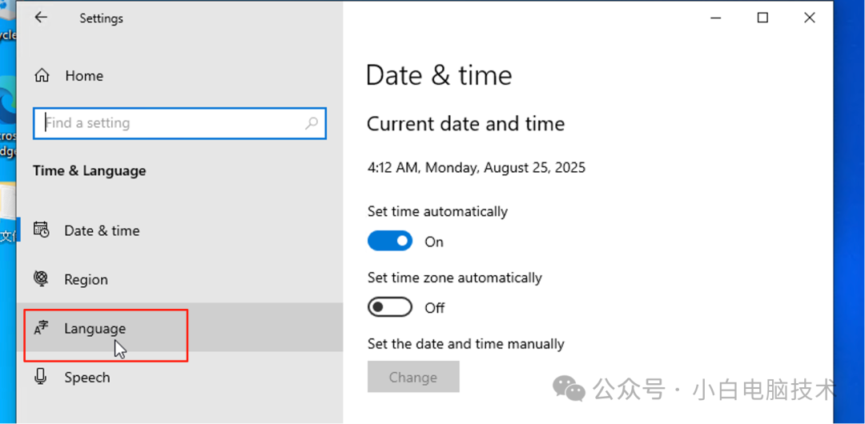
Task: Select Date & time in the sidebar
Action: [180, 230]
